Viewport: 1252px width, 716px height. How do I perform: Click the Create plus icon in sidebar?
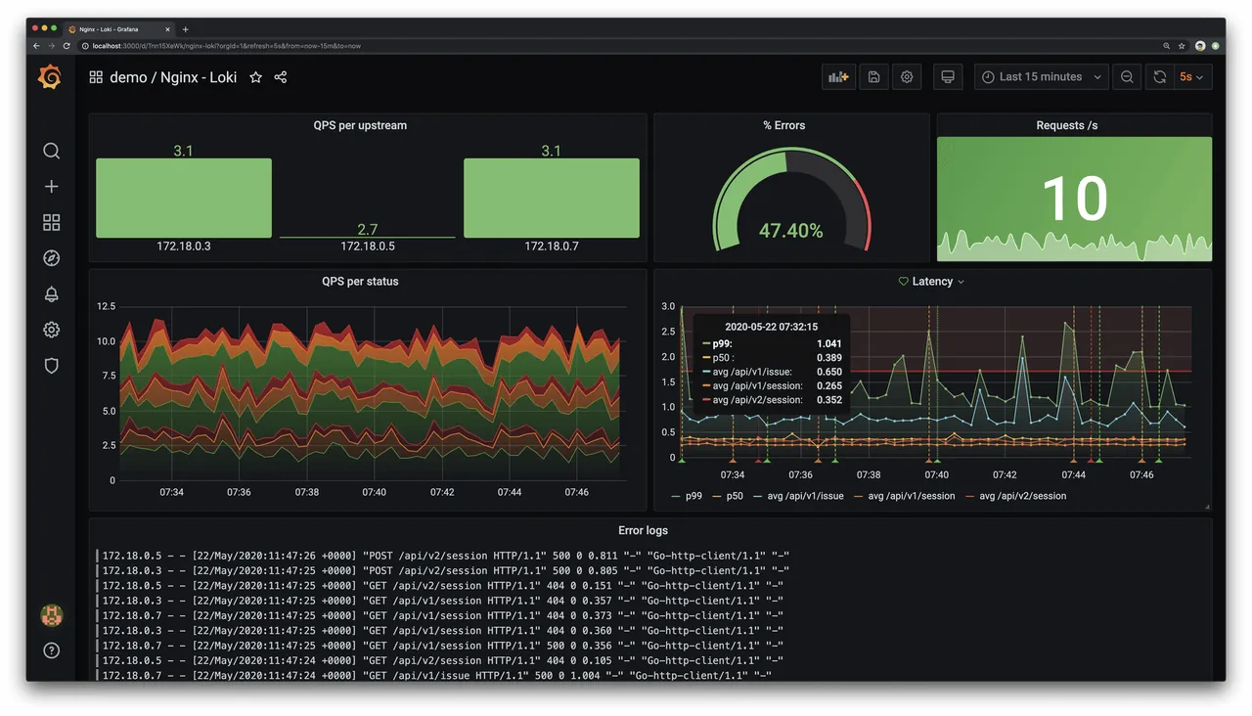click(52, 186)
